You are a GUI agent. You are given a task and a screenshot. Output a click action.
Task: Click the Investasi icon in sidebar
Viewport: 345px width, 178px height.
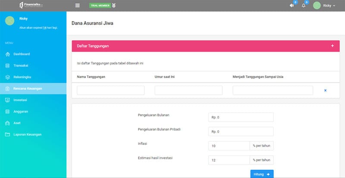(x=7, y=100)
